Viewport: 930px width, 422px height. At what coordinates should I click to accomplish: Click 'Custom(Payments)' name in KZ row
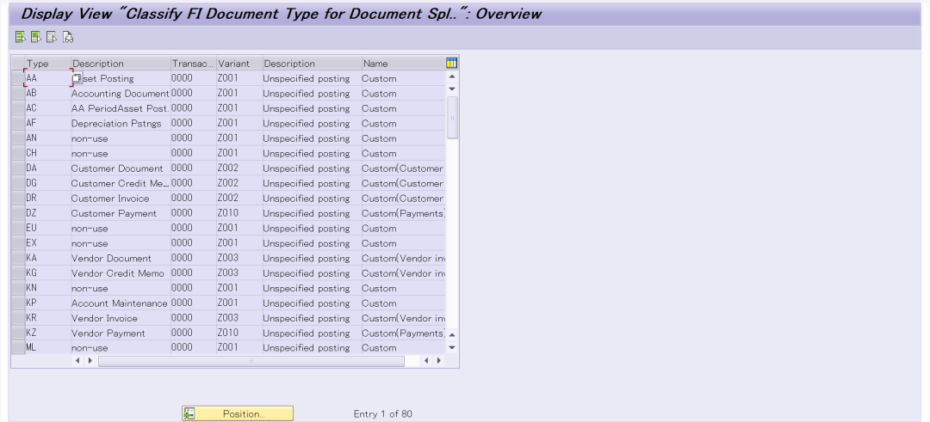point(403,333)
